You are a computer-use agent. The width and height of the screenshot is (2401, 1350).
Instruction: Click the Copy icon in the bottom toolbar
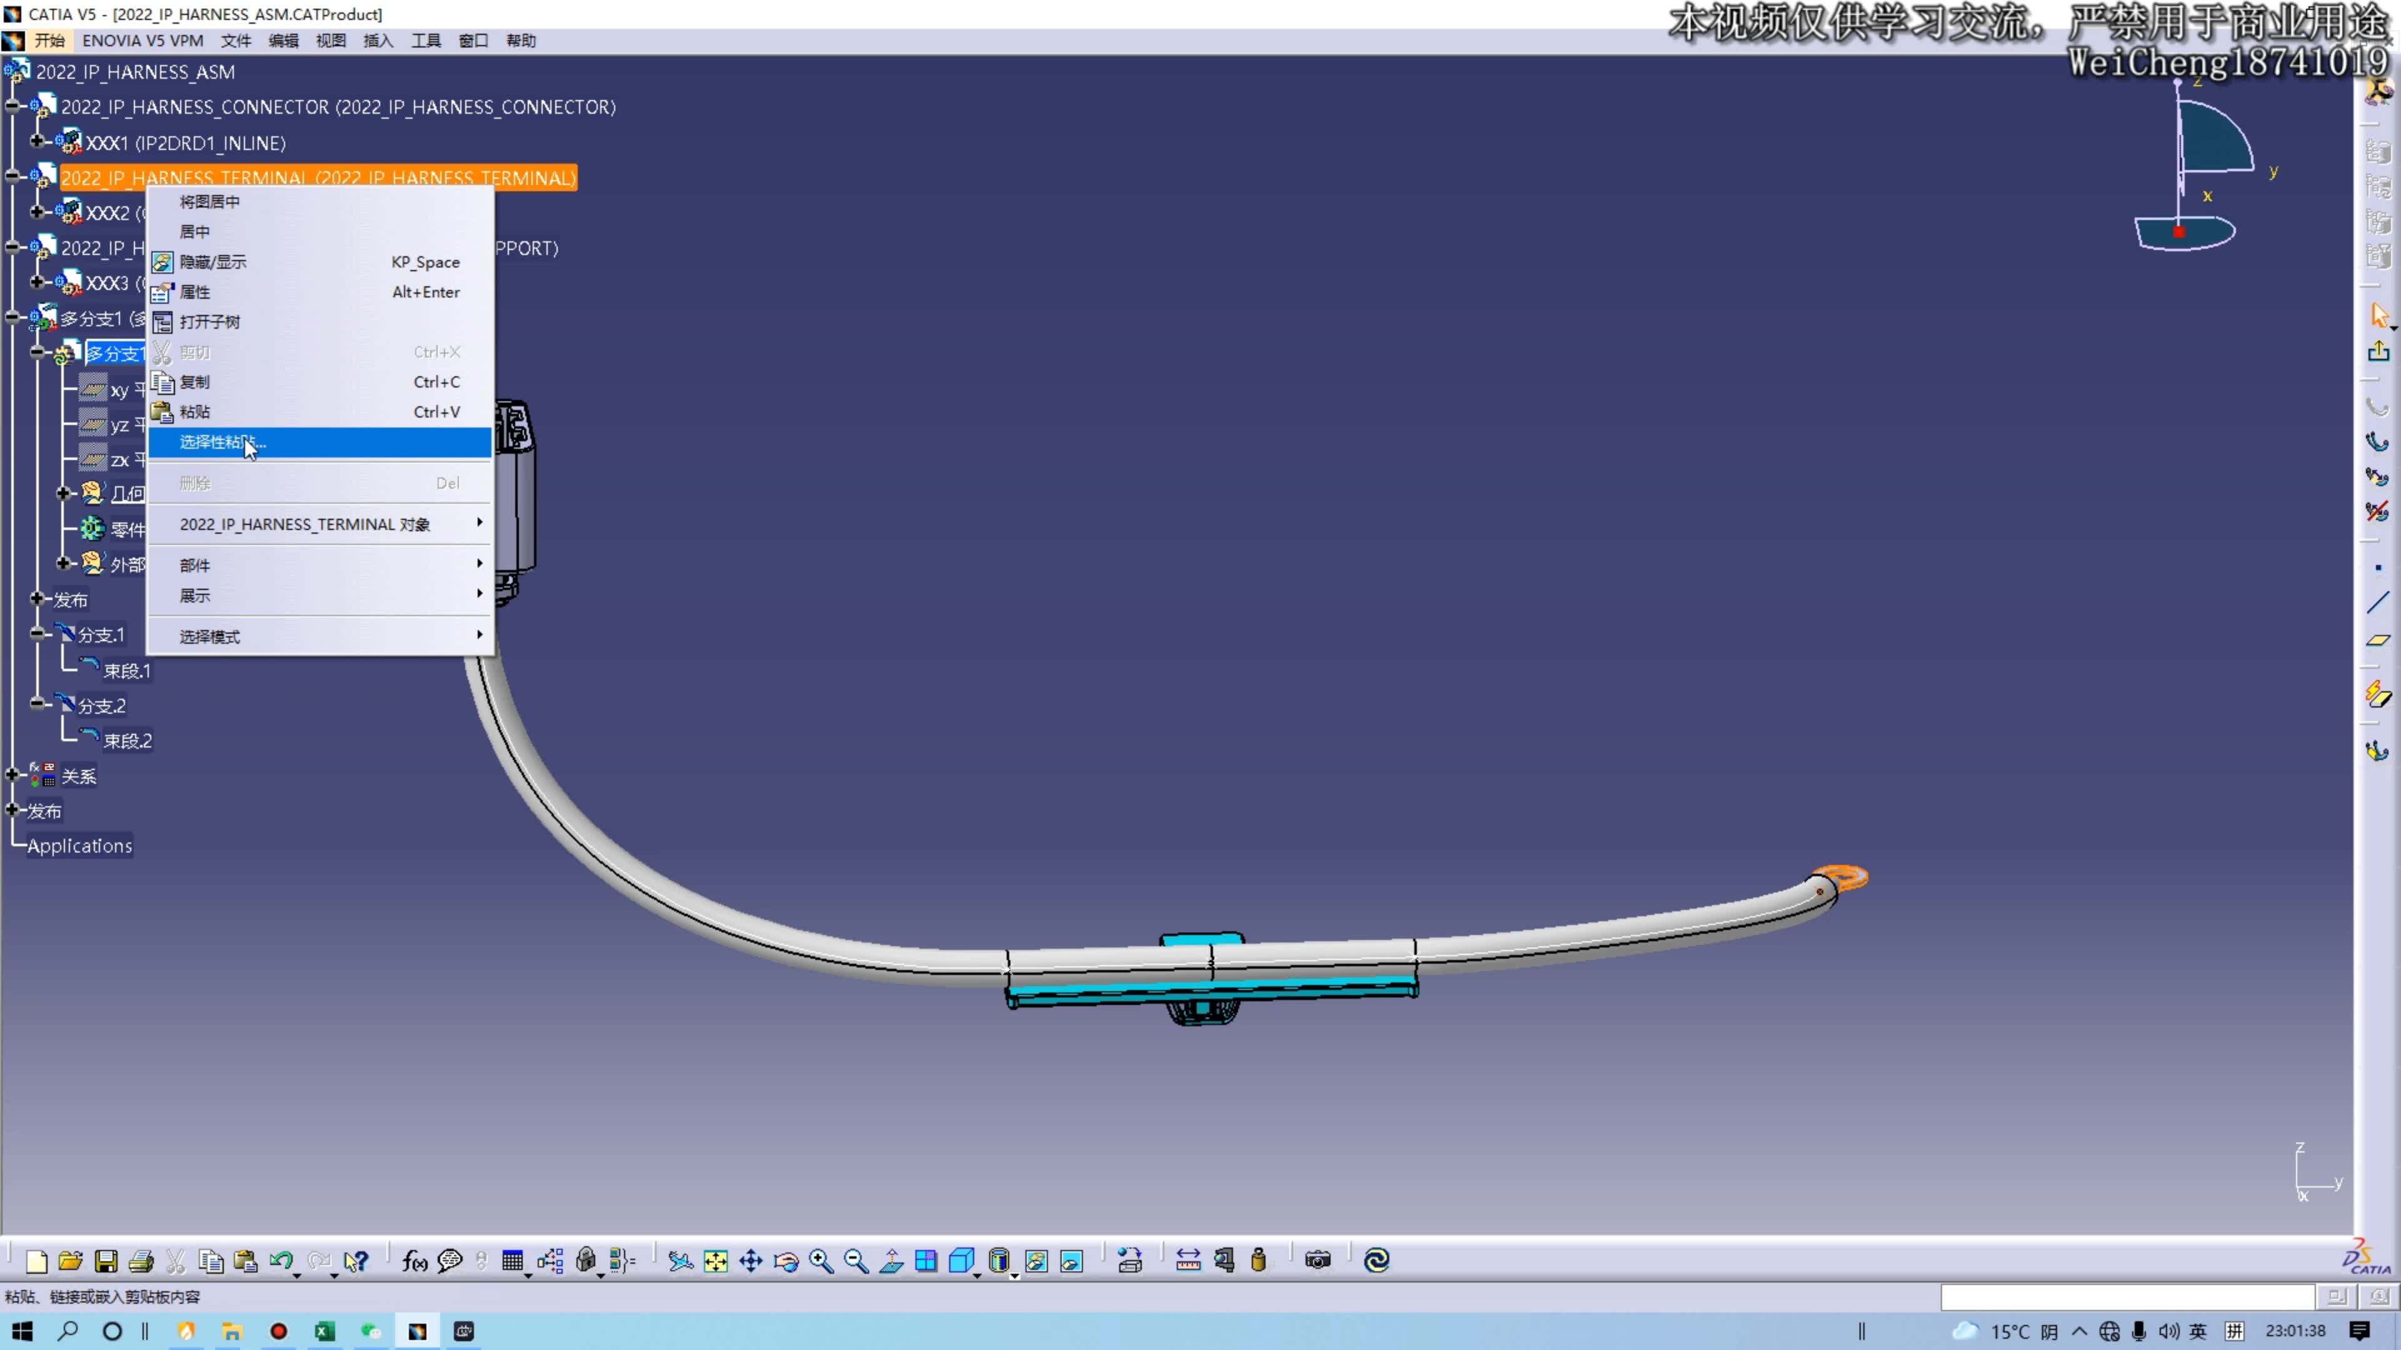click(211, 1261)
